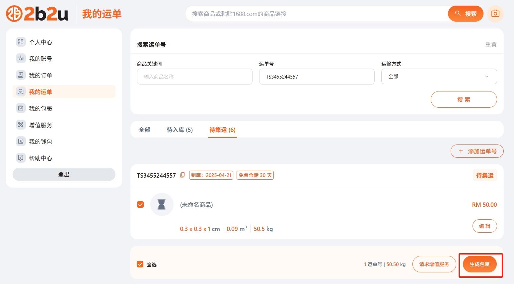
Task: Click the 添加运单号 button
Action: (x=477, y=151)
